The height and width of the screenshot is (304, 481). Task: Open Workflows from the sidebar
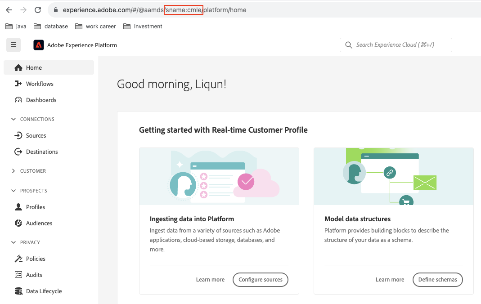40,84
